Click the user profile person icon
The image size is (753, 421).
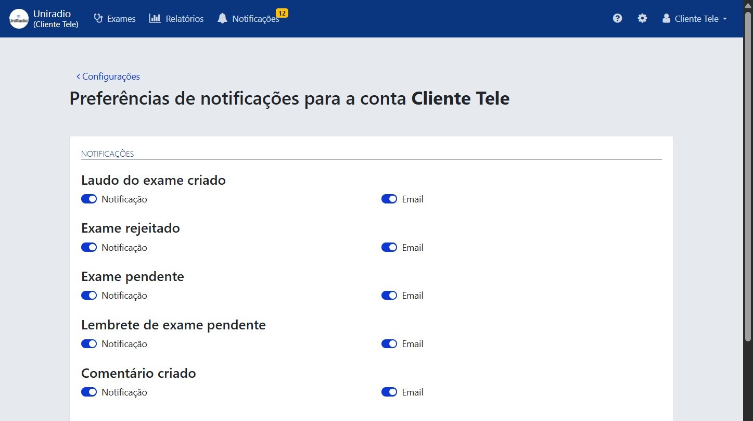666,18
